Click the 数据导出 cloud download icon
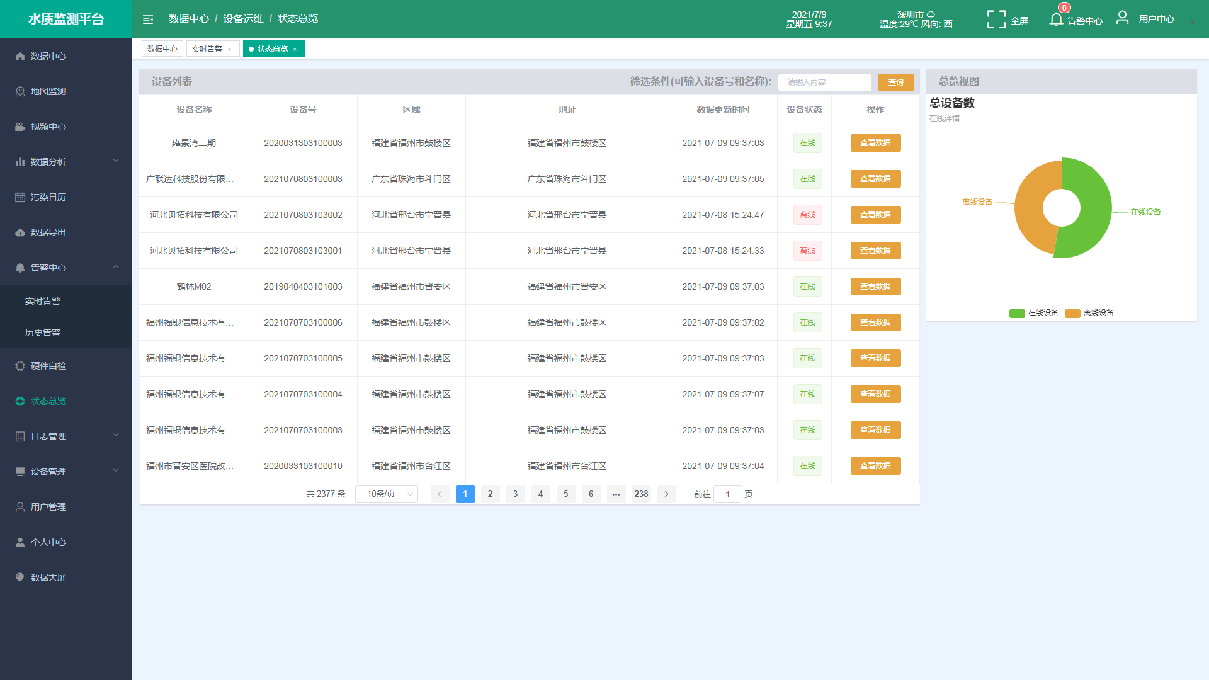Viewport: 1209px width, 680px height. click(20, 232)
